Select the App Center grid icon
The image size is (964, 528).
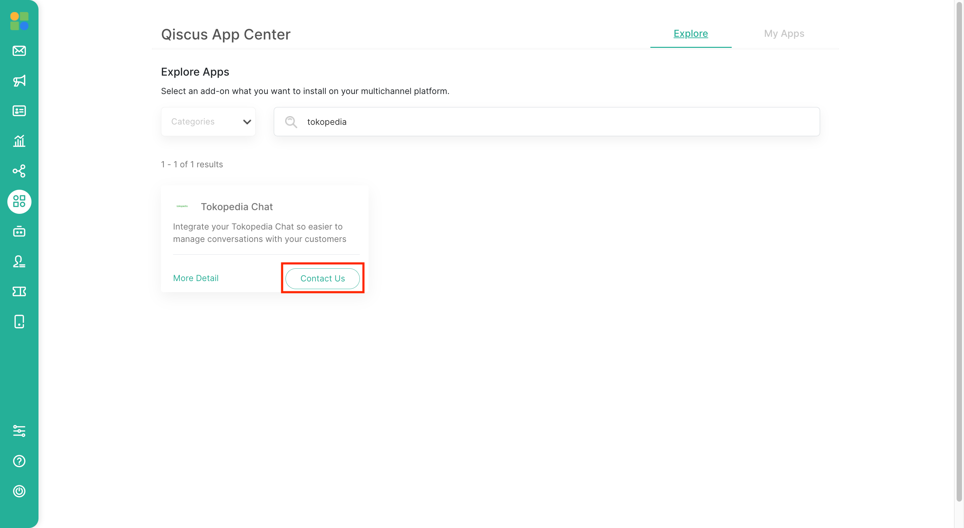19,201
